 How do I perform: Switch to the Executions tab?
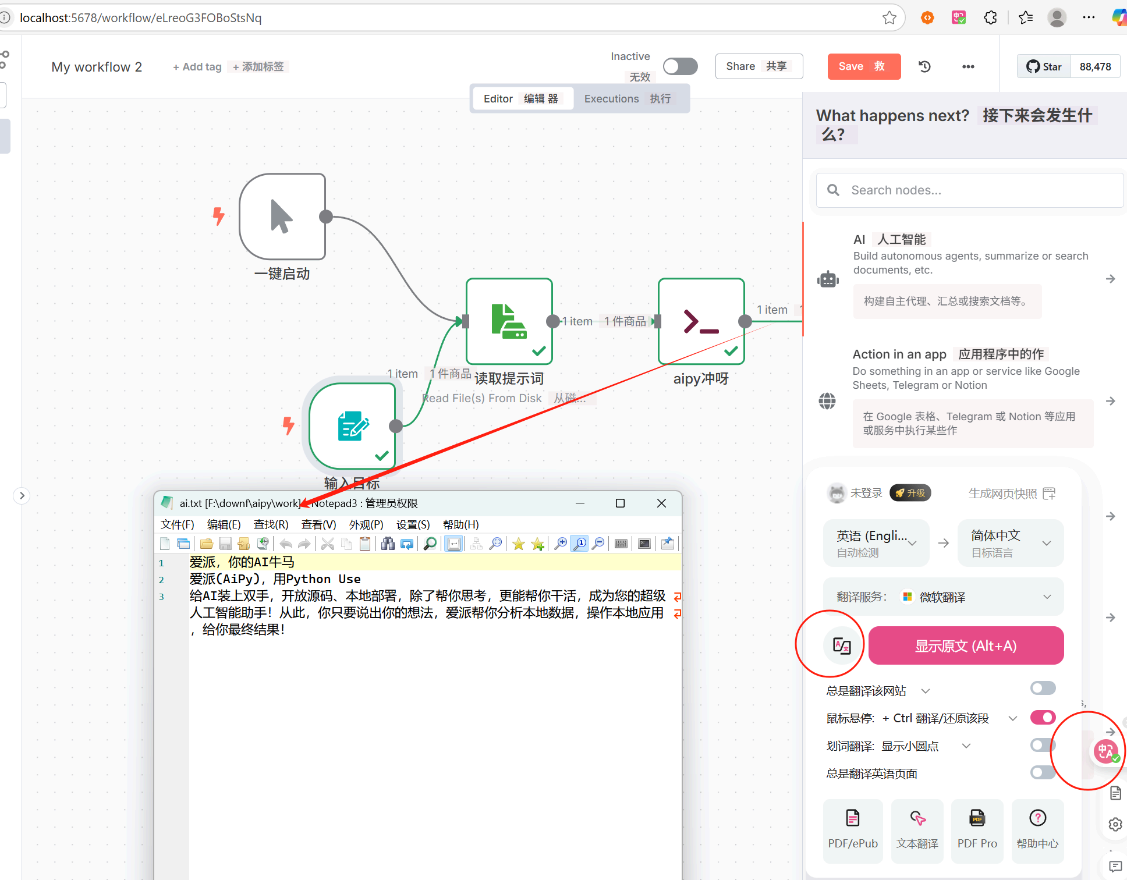628,99
